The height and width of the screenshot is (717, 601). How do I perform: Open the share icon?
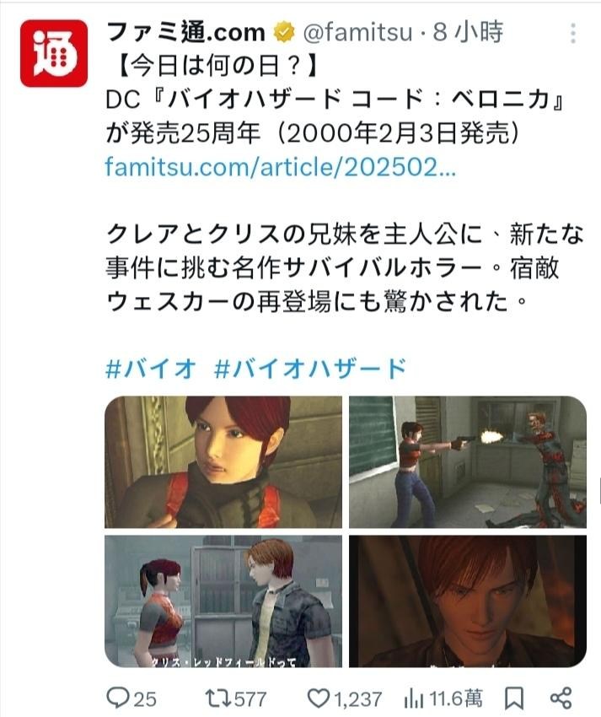pos(561,698)
